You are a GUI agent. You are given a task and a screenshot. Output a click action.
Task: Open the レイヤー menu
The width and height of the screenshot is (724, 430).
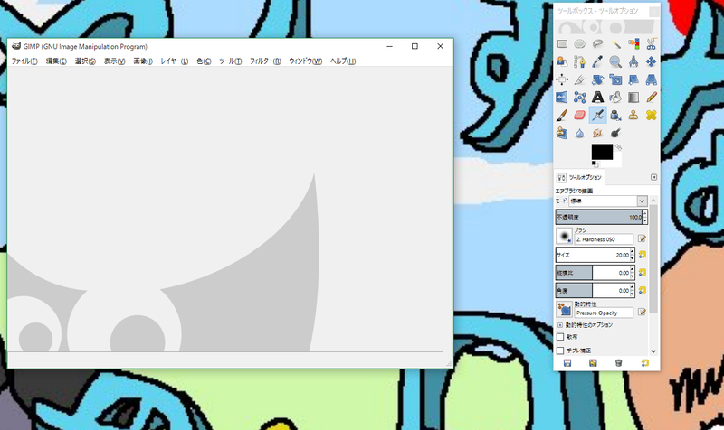coord(174,61)
